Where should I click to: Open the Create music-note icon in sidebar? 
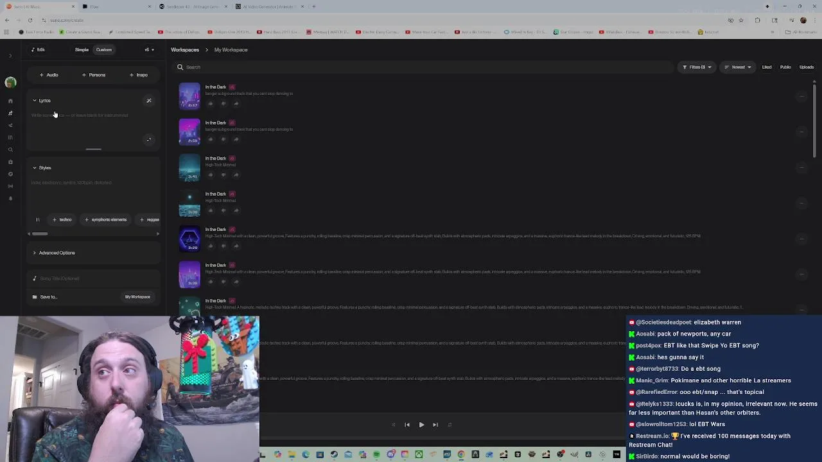tap(10, 113)
